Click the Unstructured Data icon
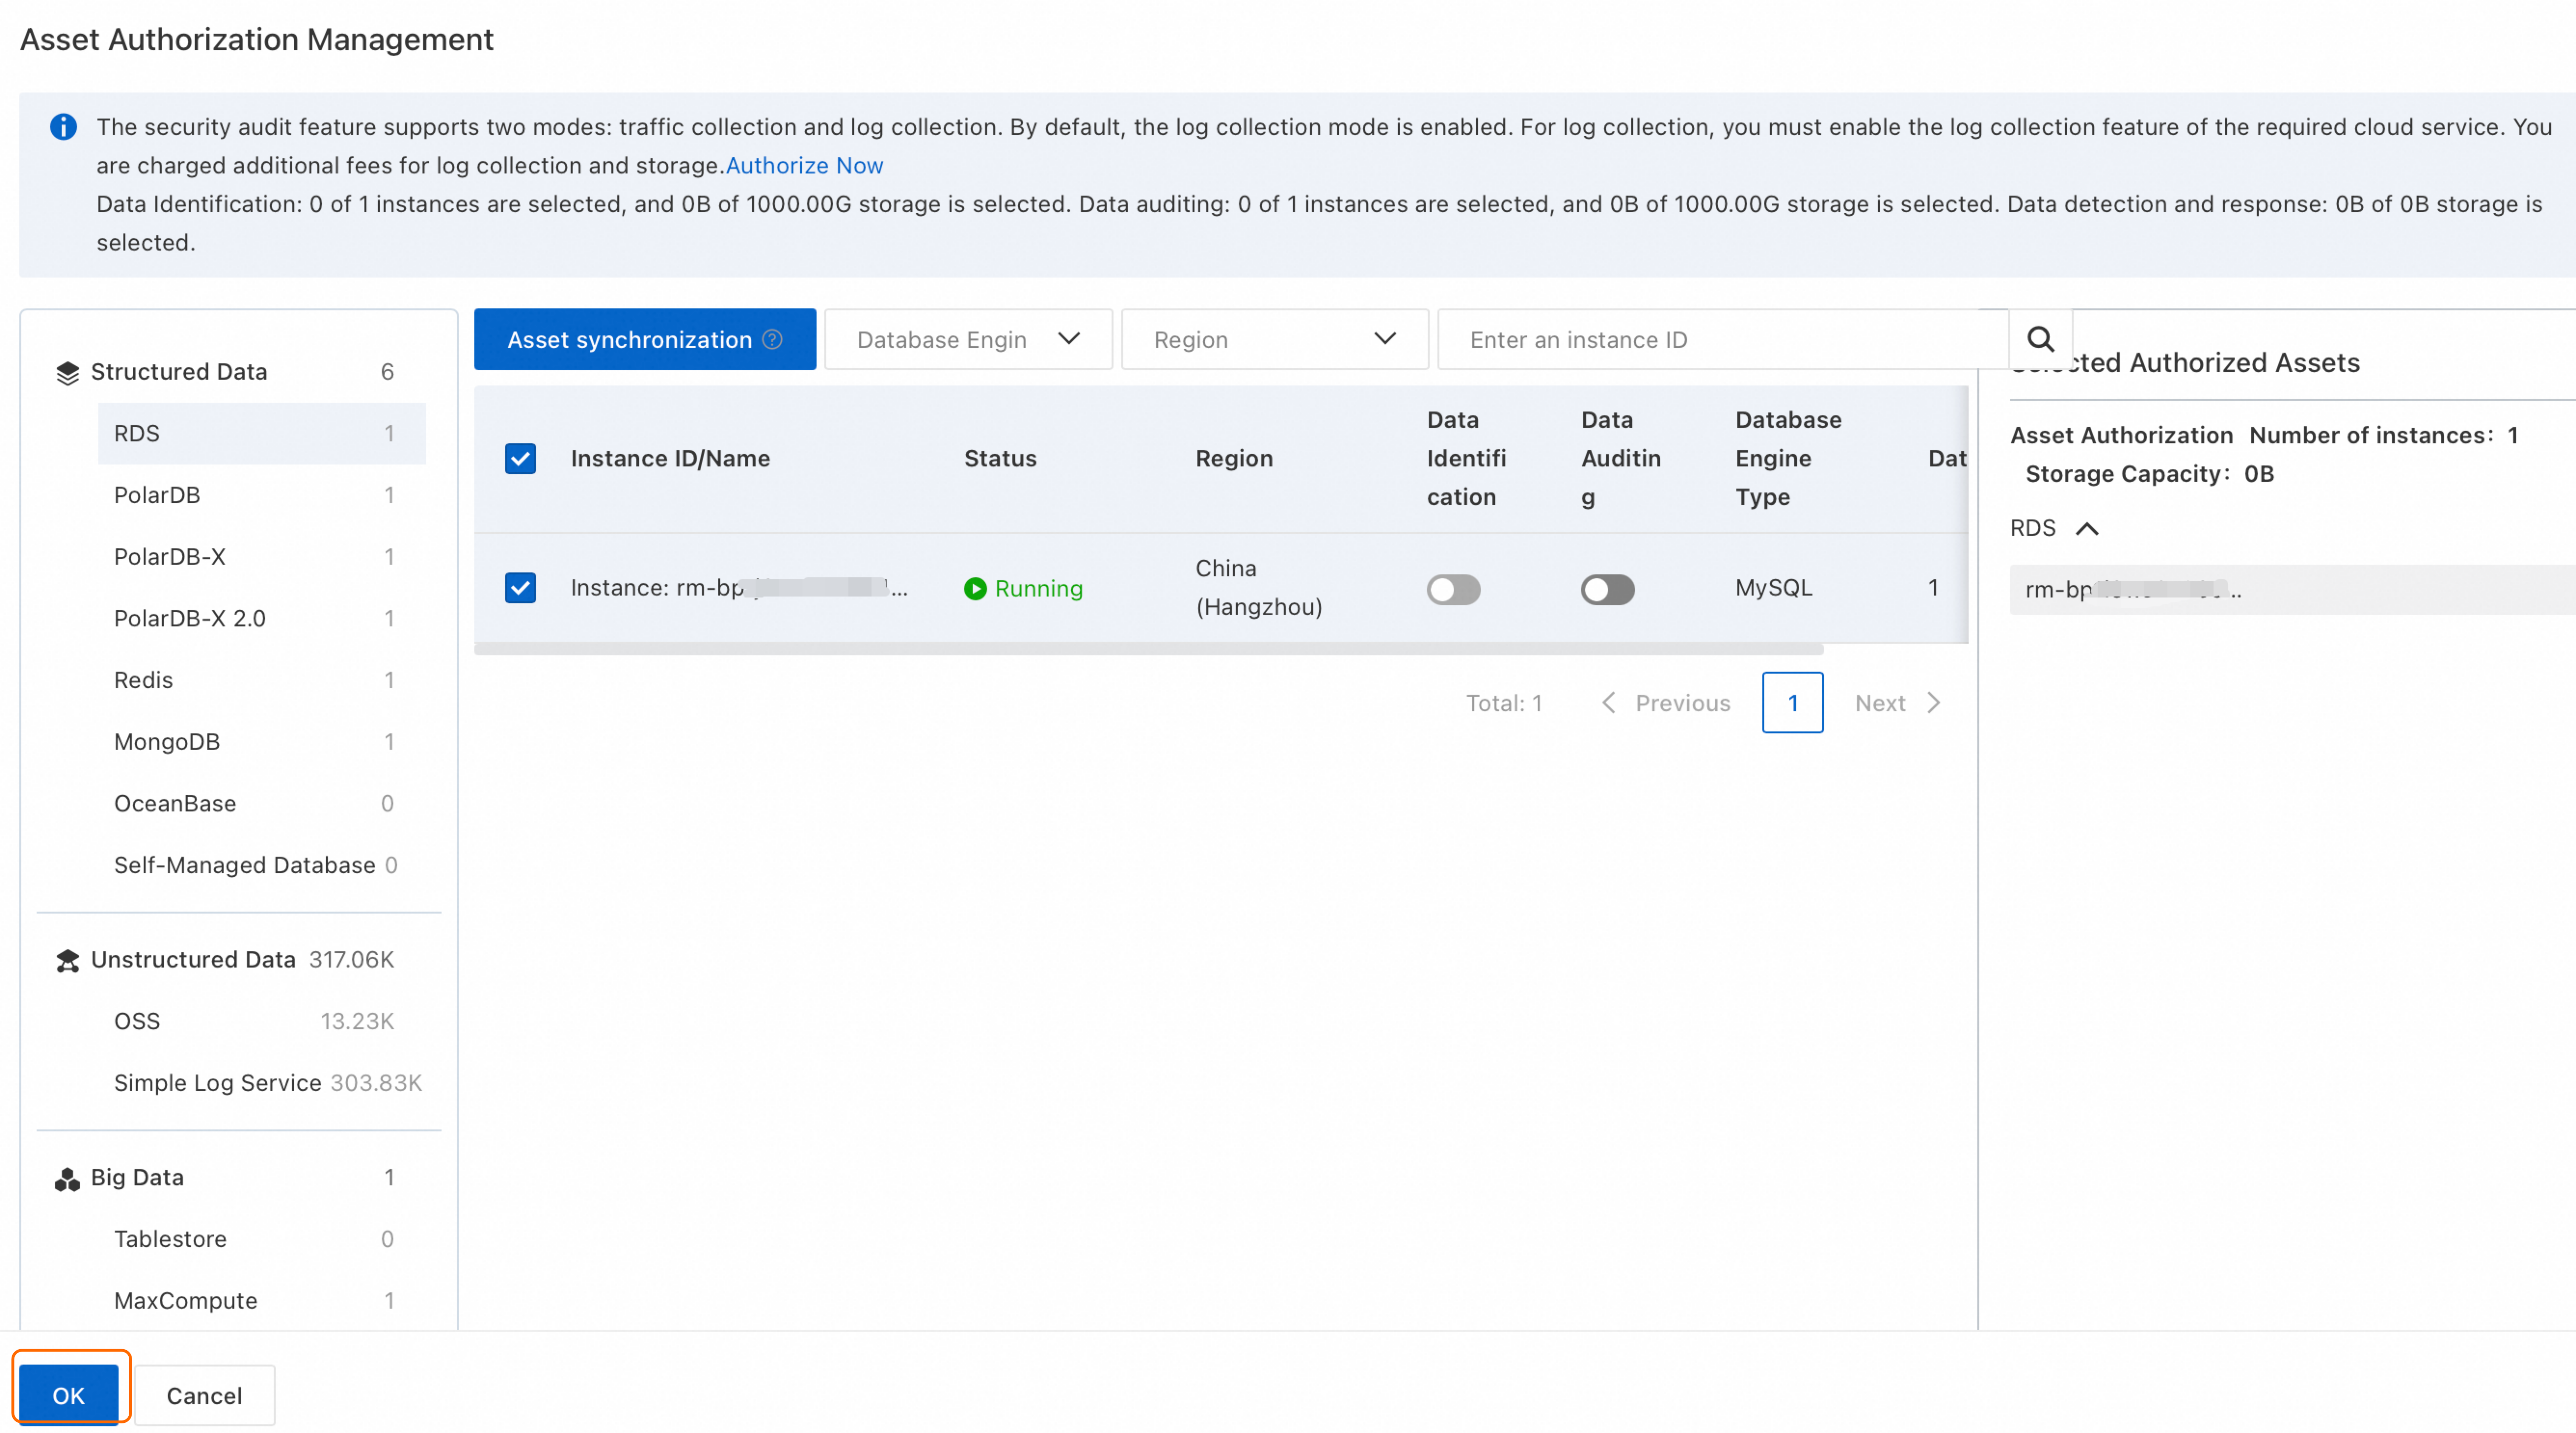 pos(67,960)
